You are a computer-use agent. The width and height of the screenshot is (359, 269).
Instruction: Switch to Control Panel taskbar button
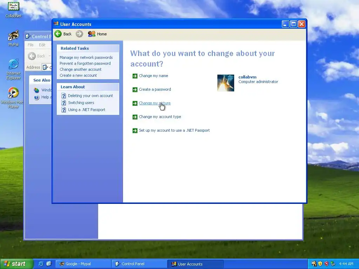click(x=140, y=264)
